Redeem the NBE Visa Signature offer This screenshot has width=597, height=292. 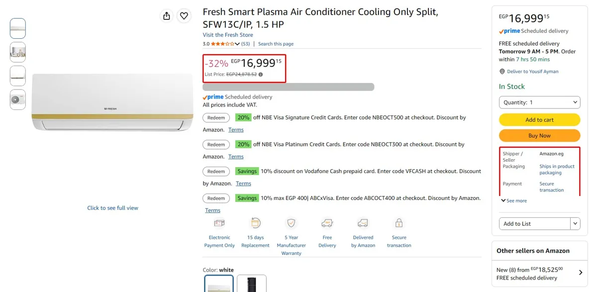(x=216, y=118)
